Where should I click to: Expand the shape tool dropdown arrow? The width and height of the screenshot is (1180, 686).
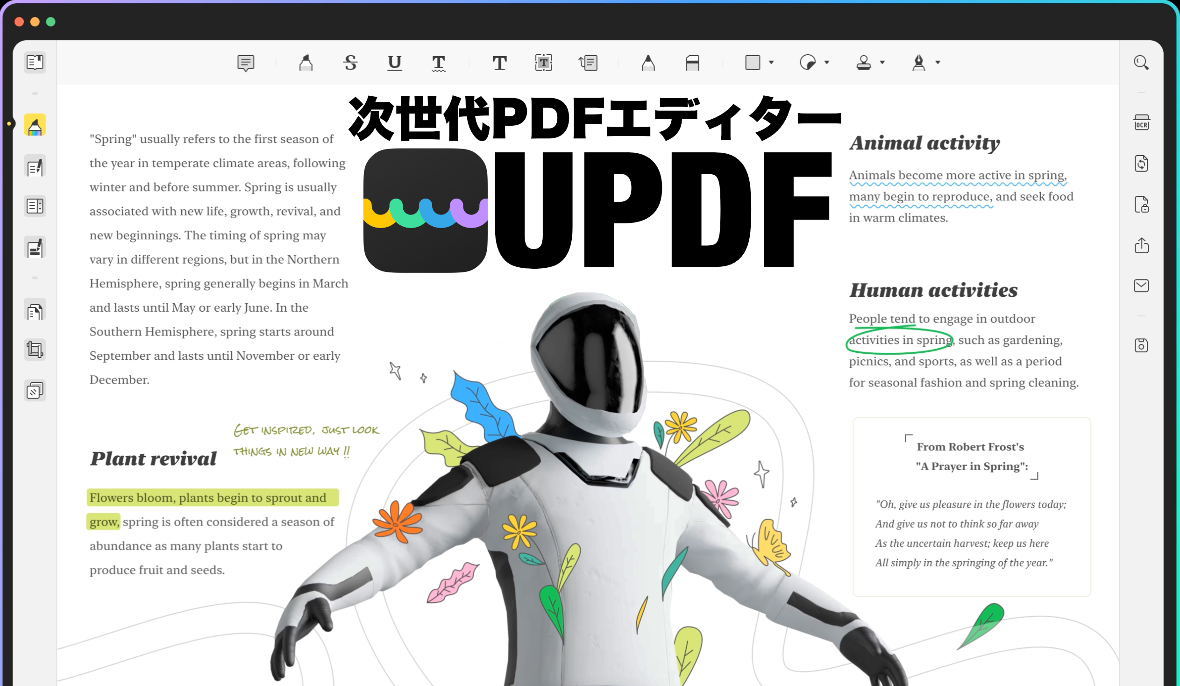pos(771,62)
